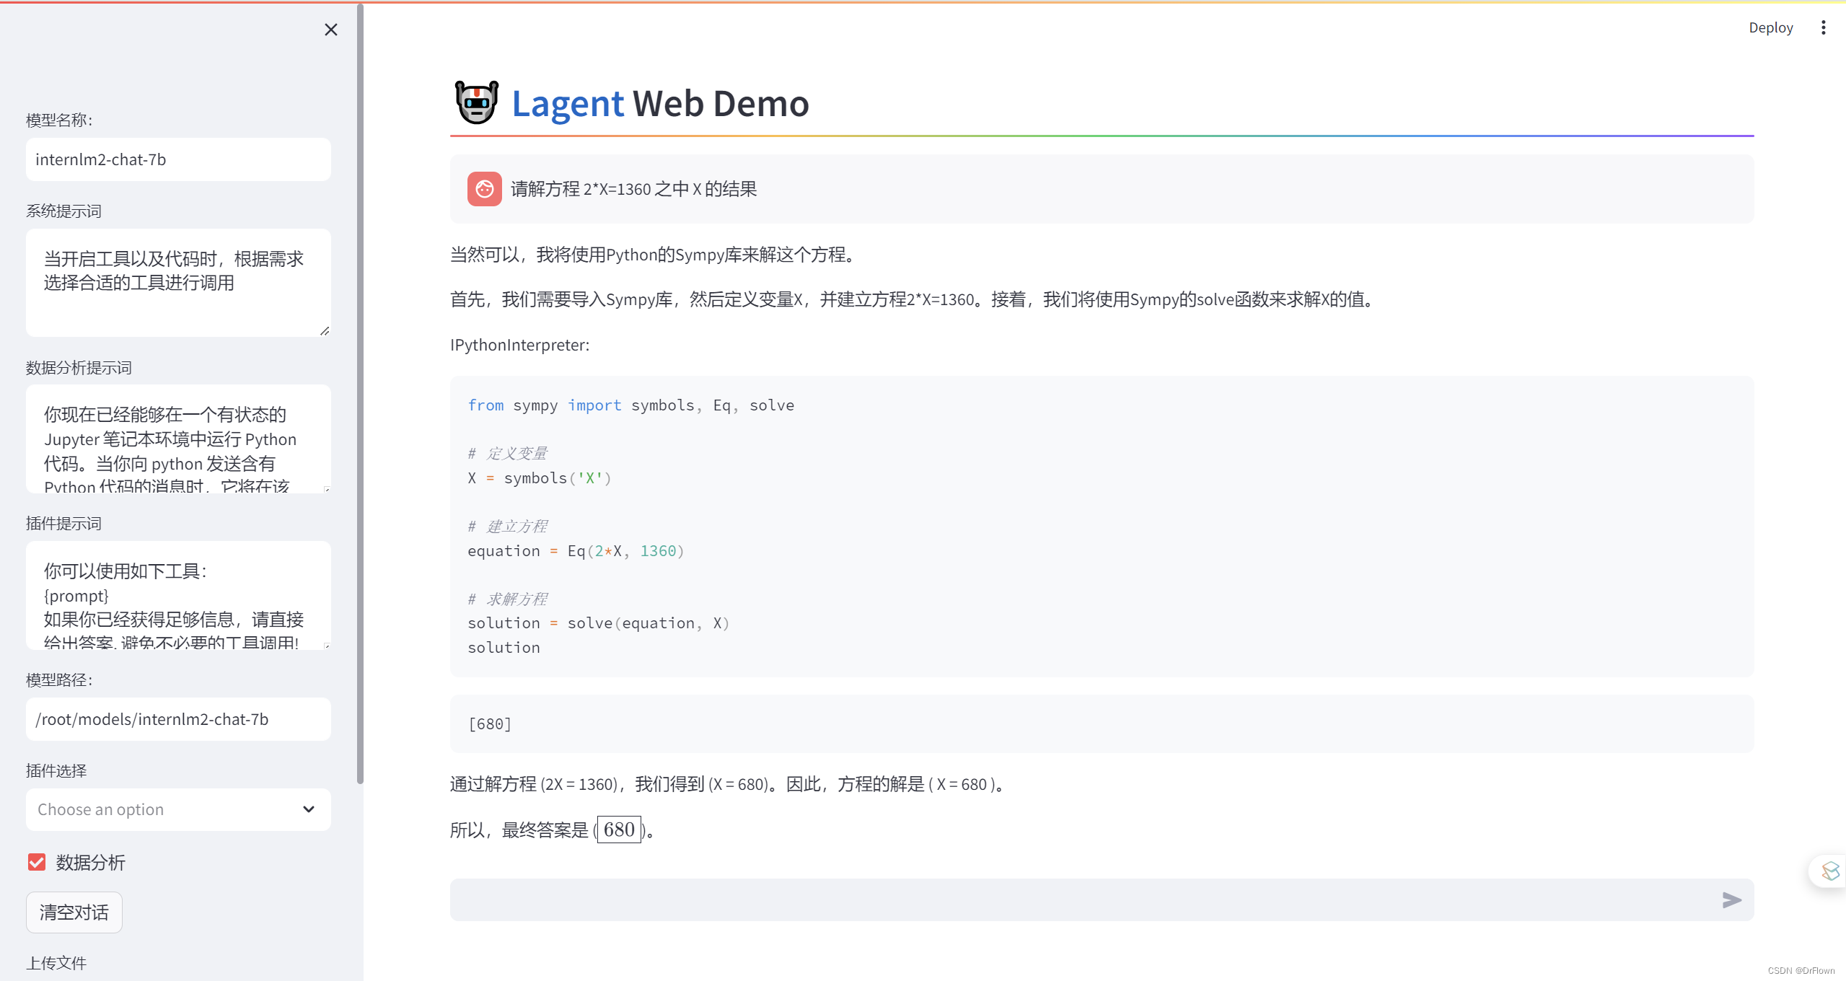Click the '# 定义变量' code comment
This screenshot has height=981, width=1846.
tap(507, 454)
